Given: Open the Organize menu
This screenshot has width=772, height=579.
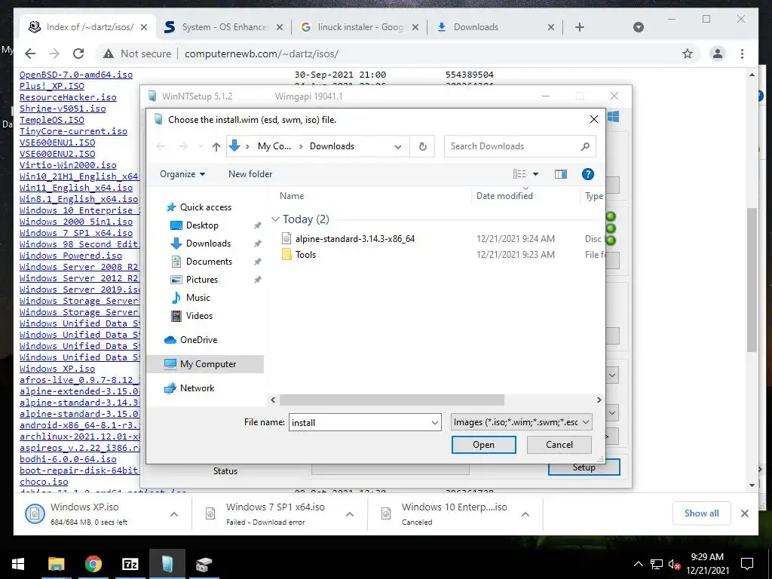Looking at the screenshot, I should click(182, 174).
